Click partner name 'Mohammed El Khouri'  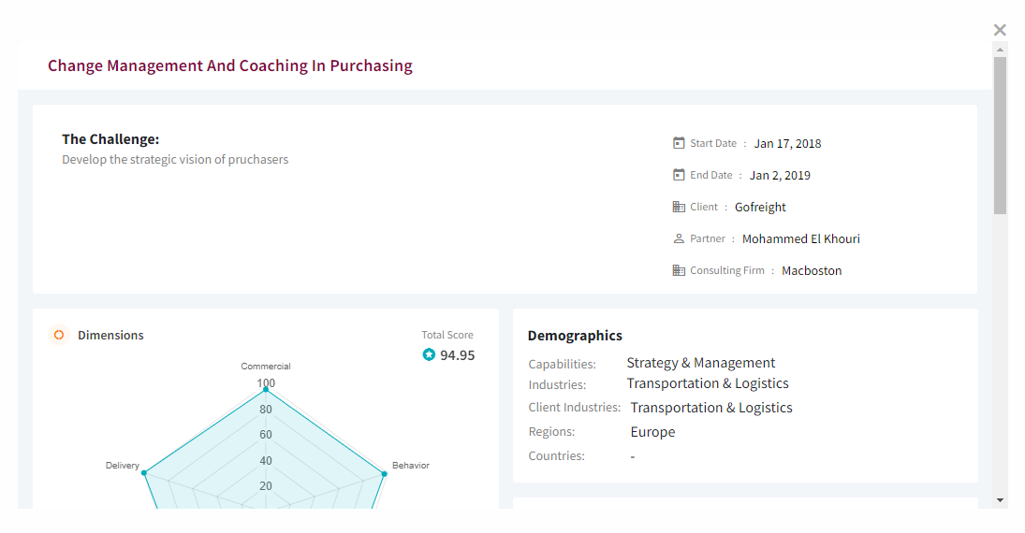pos(800,239)
